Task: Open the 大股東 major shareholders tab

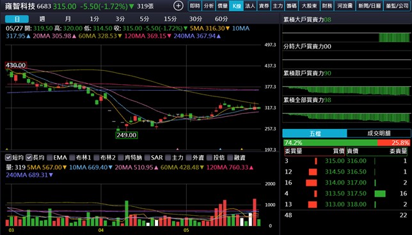Action: 309,6
